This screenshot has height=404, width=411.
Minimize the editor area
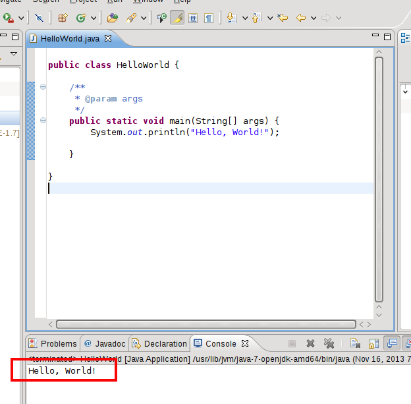(x=375, y=35)
